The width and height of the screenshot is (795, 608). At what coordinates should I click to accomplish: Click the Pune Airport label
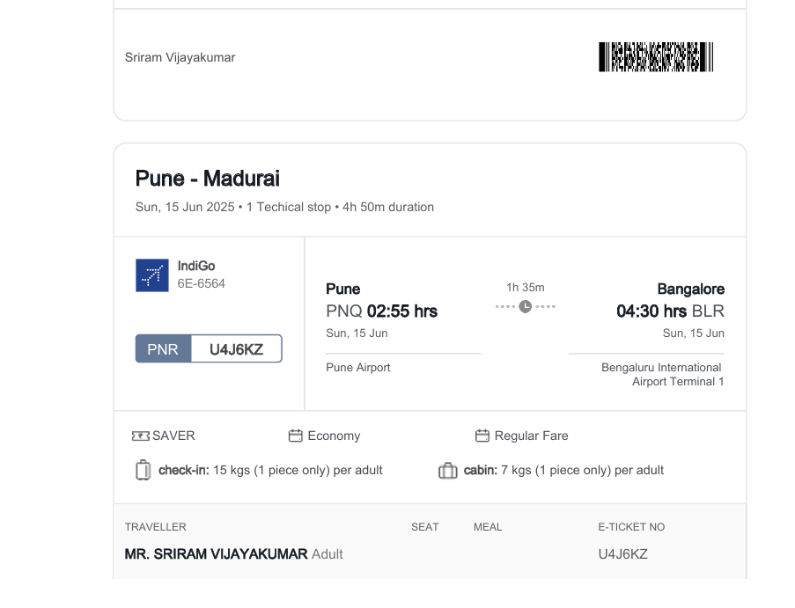pos(358,367)
